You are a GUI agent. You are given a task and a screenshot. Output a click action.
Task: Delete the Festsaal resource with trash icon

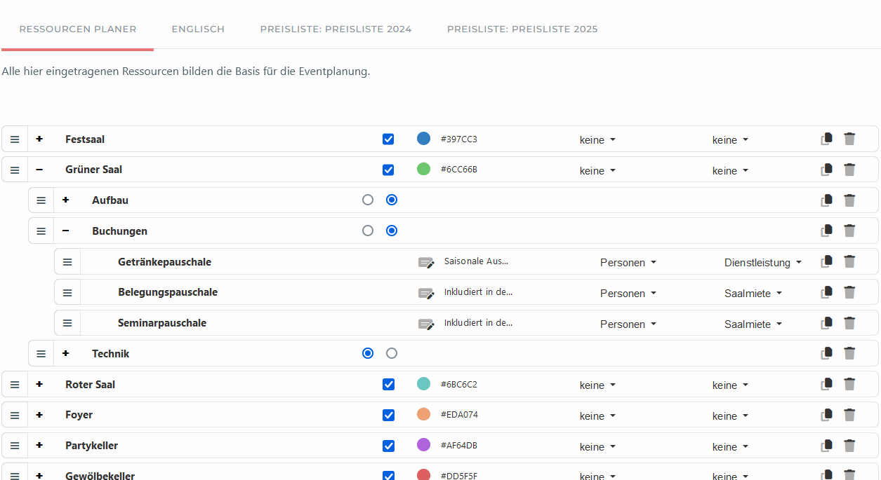(849, 139)
